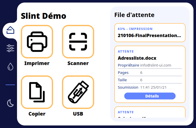Click the USB stick icon
This screenshot has width=196, height=128.
click(x=78, y=92)
